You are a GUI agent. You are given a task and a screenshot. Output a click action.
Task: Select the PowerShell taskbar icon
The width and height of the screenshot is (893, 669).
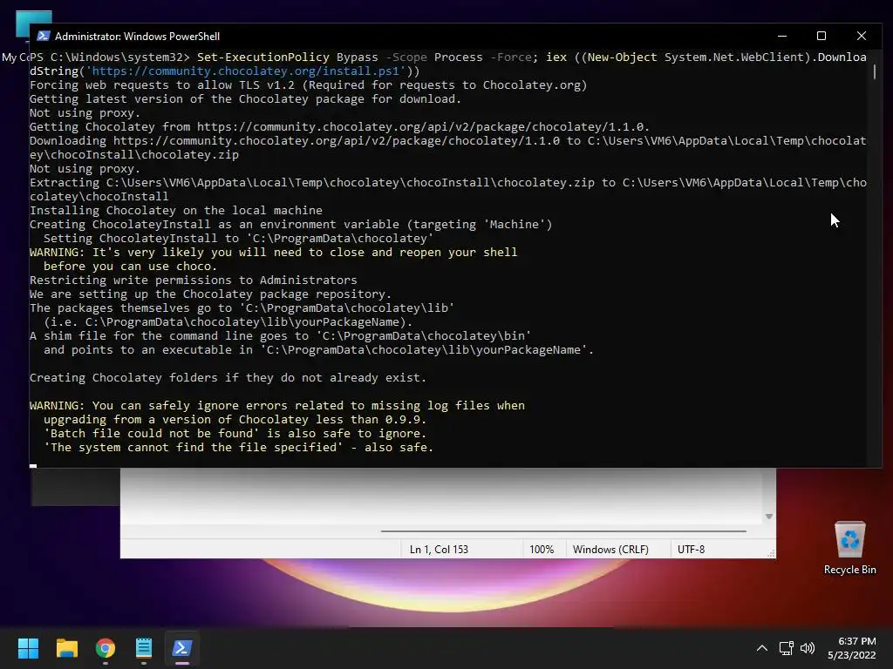click(x=182, y=648)
